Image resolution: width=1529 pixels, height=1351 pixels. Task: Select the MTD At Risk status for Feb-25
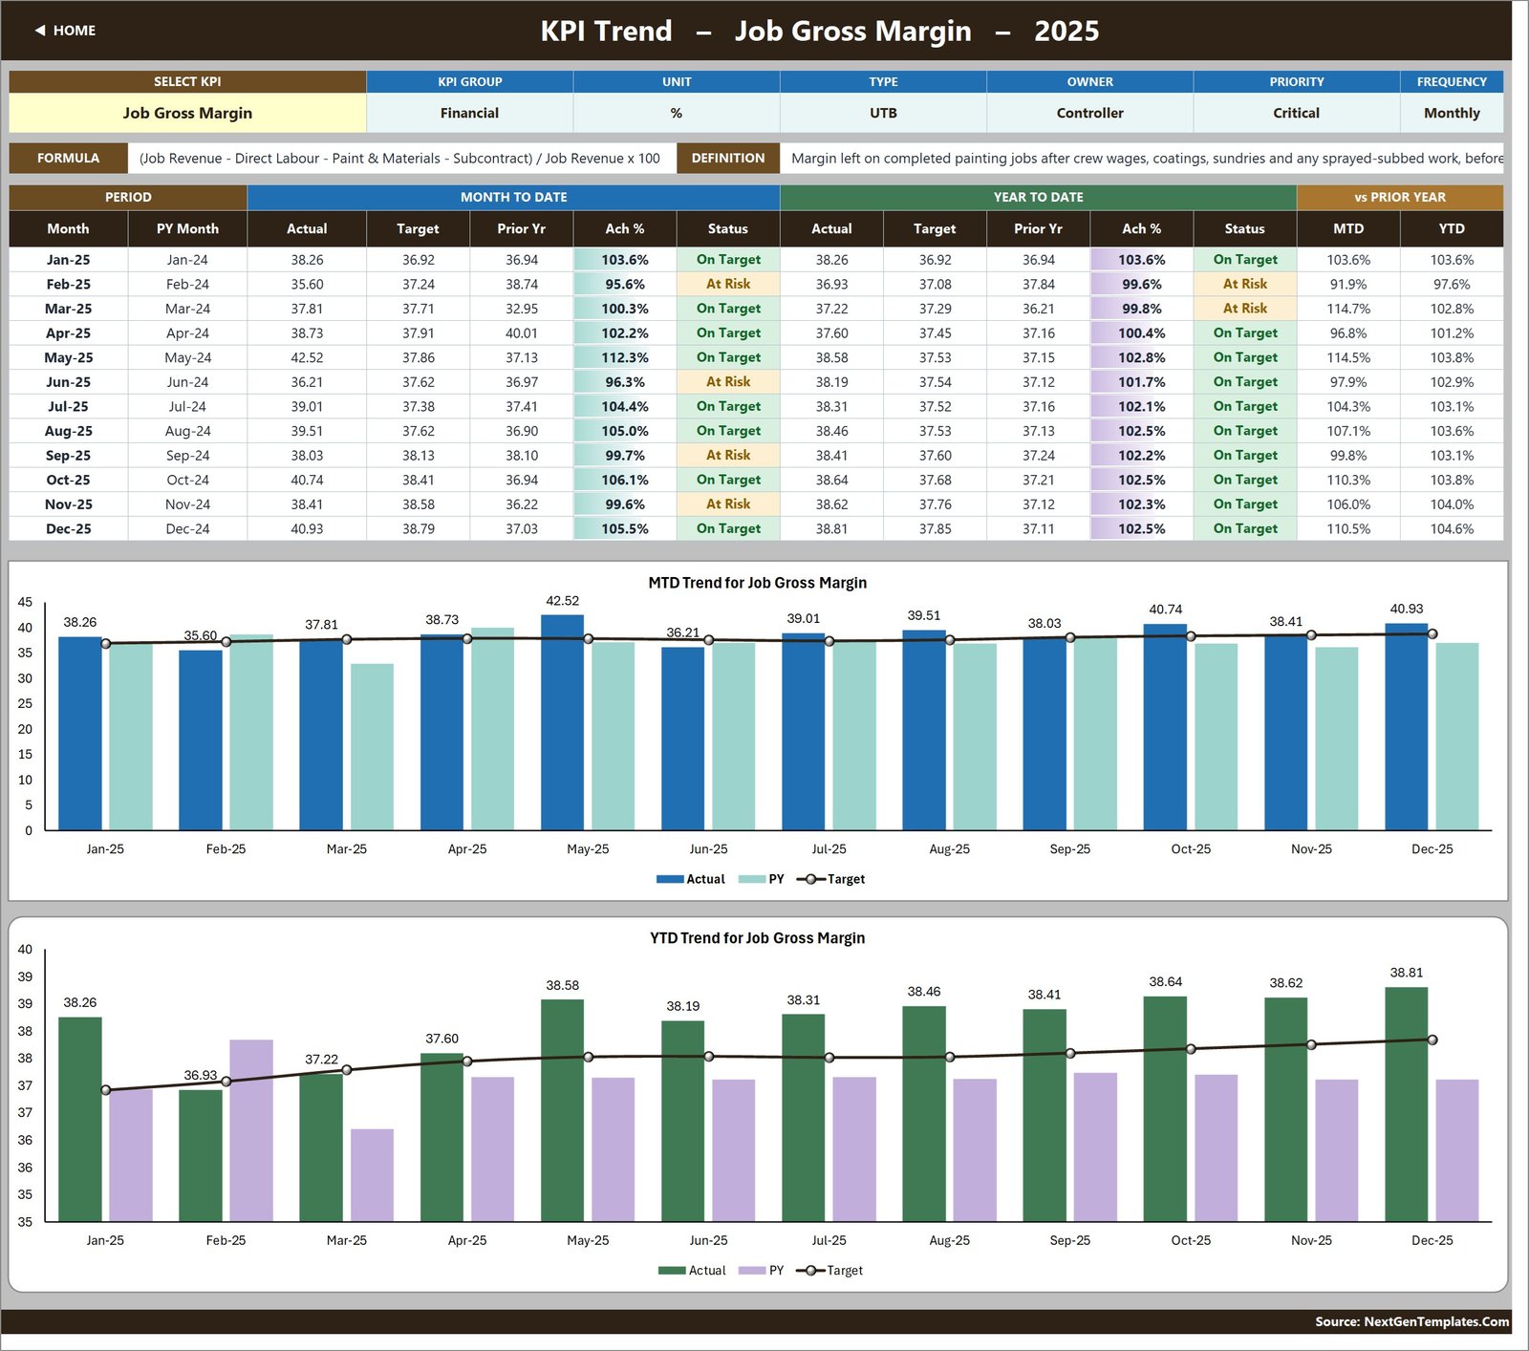coord(728,284)
